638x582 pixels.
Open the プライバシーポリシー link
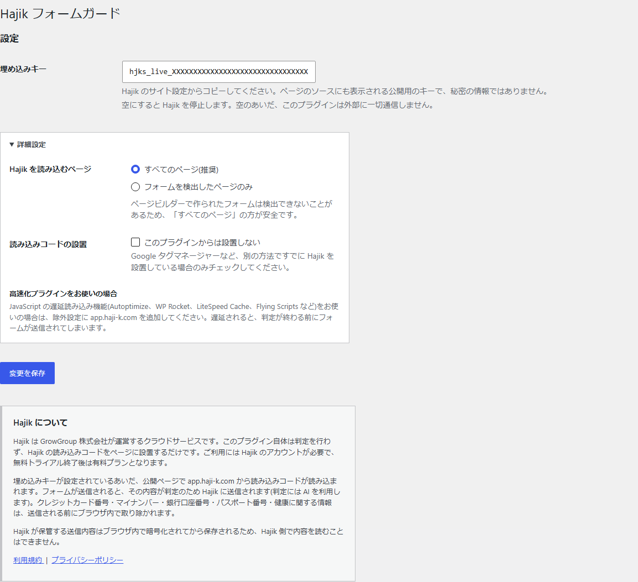[x=87, y=560]
